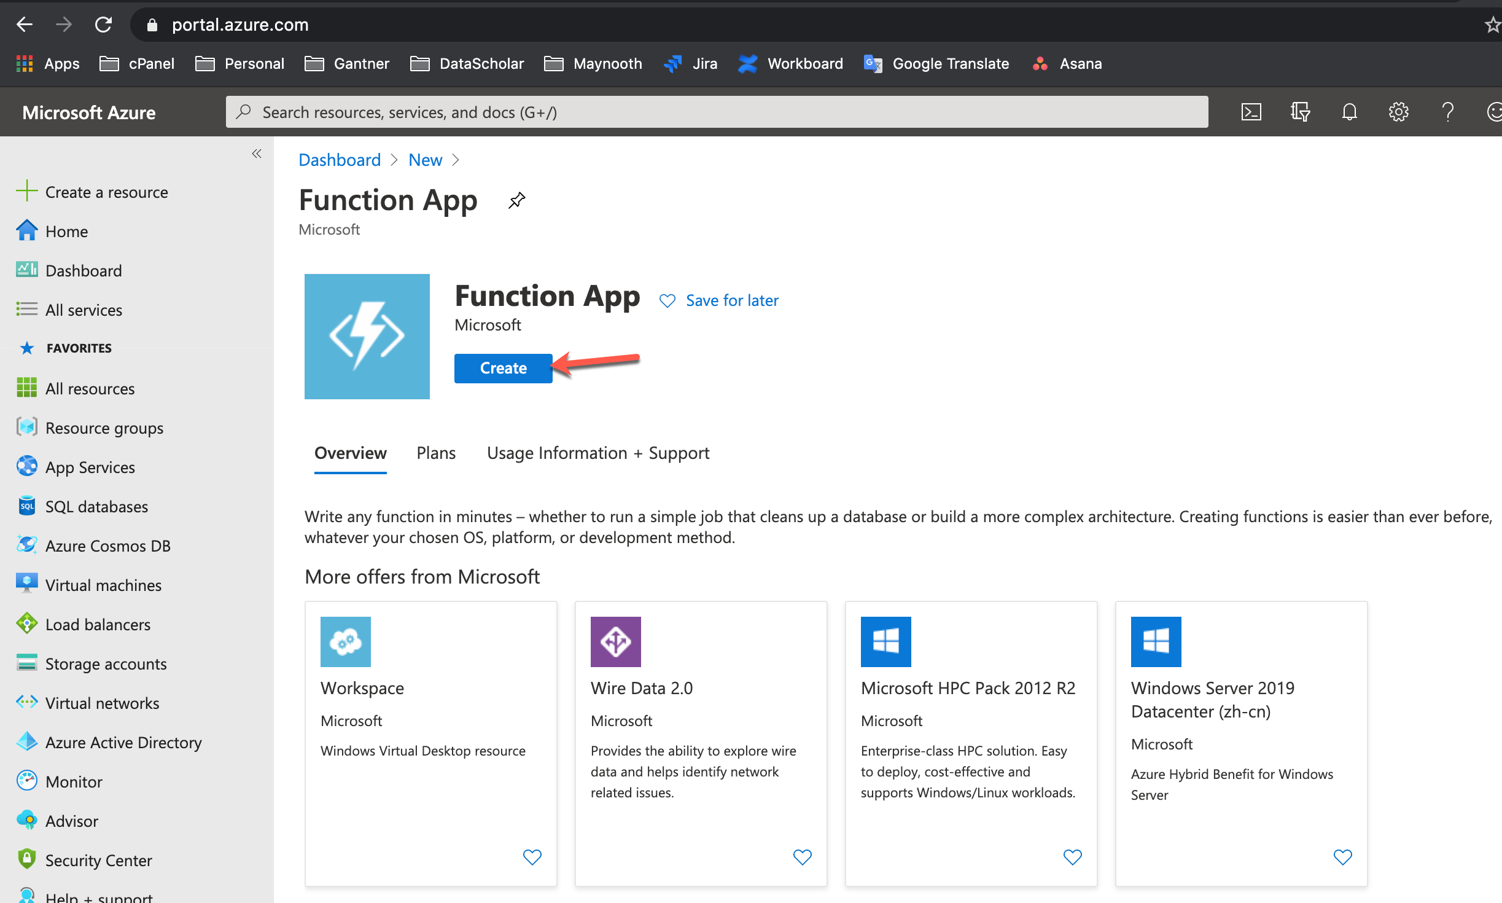
Task: Open portal settings gear icon
Action: click(x=1398, y=112)
